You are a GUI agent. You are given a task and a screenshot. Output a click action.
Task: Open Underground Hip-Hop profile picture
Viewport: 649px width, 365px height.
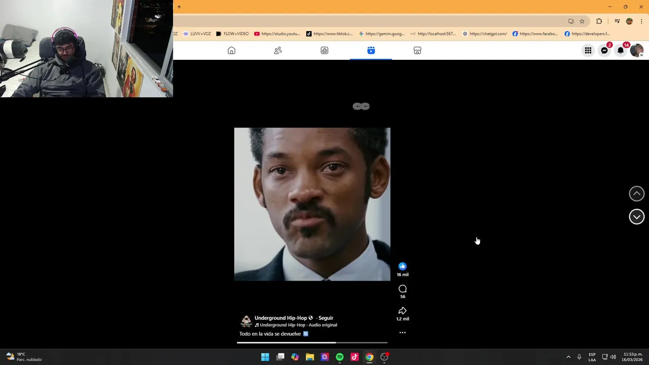[246, 321]
